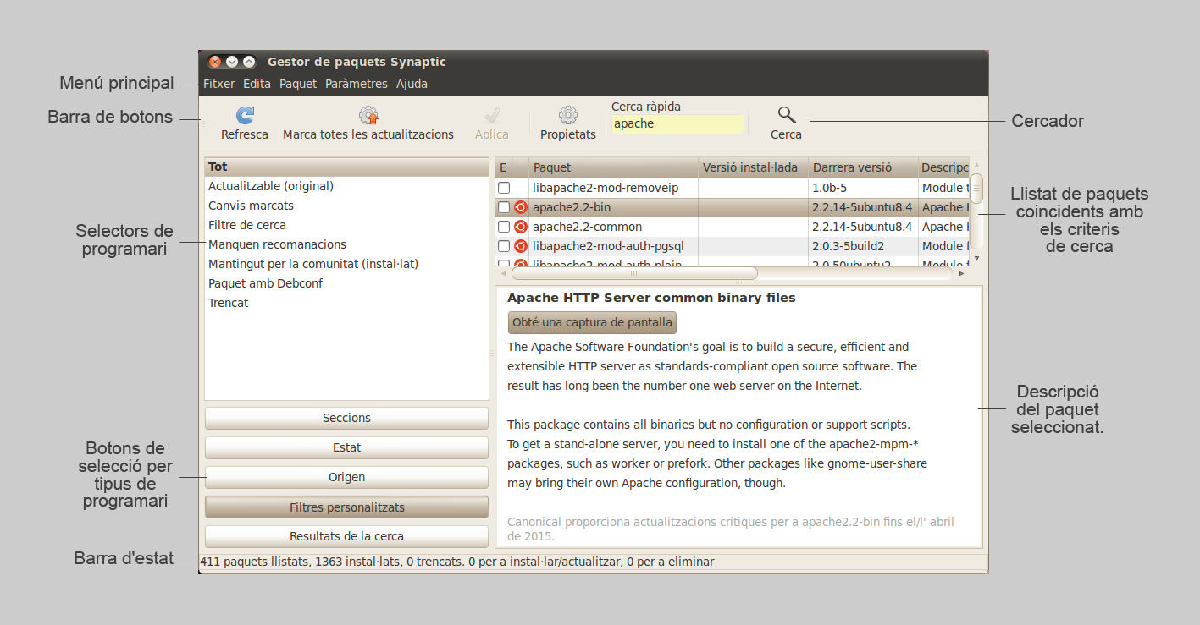Open Propietats gear icon in toolbar
The width and height of the screenshot is (1200, 625).
pyautogui.click(x=568, y=116)
